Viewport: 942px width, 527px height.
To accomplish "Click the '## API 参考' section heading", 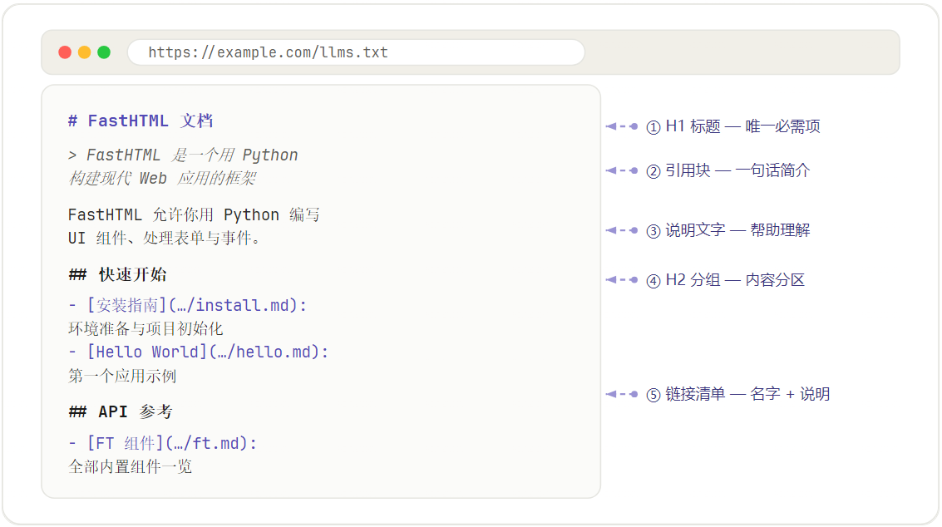I will point(121,411).
